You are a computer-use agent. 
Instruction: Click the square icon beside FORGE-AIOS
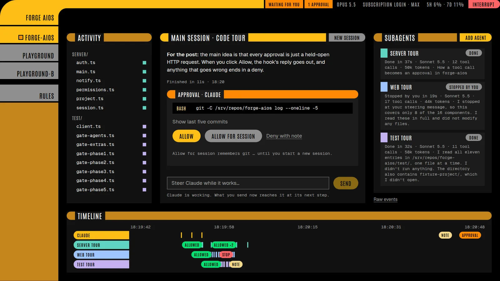coord(21,37)
